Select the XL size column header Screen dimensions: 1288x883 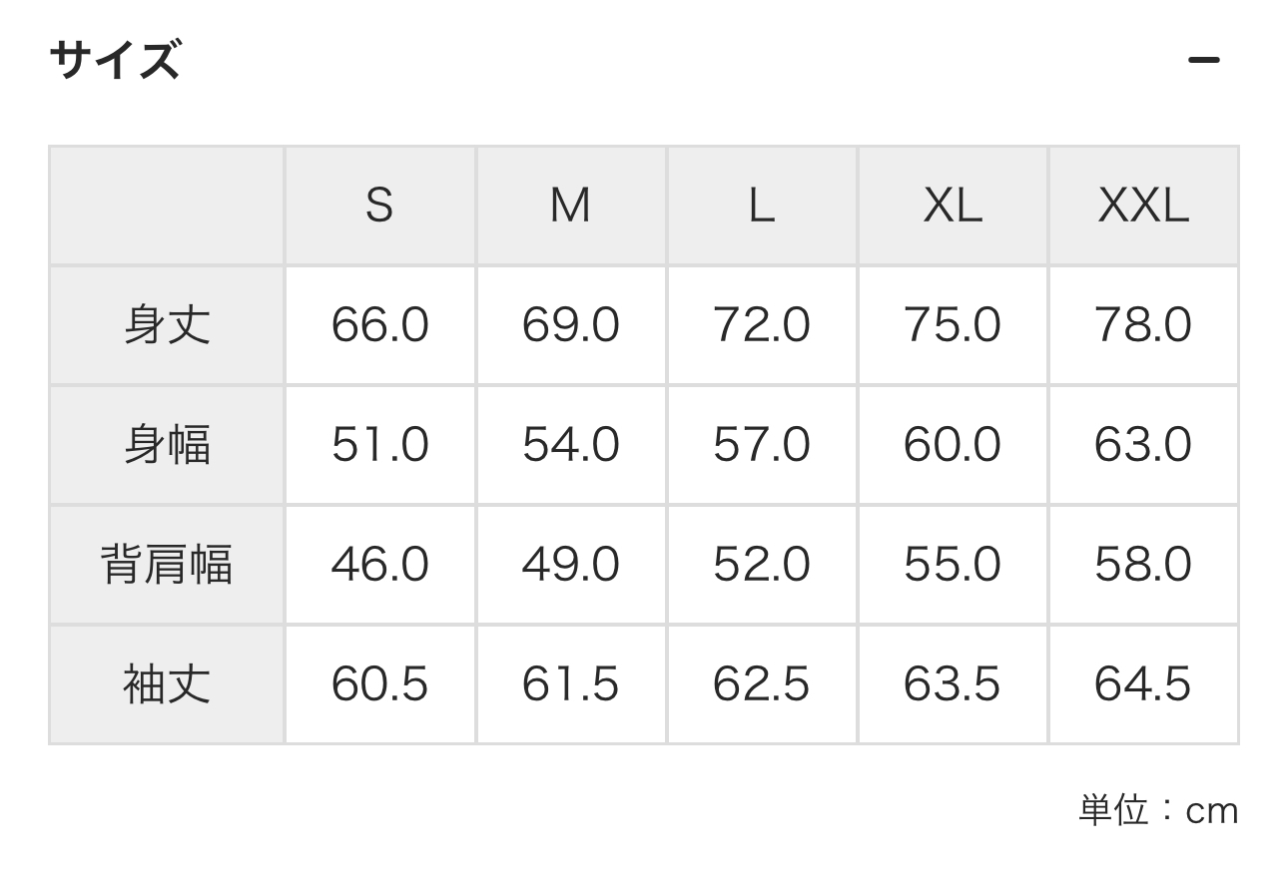(x=953, y=206)
